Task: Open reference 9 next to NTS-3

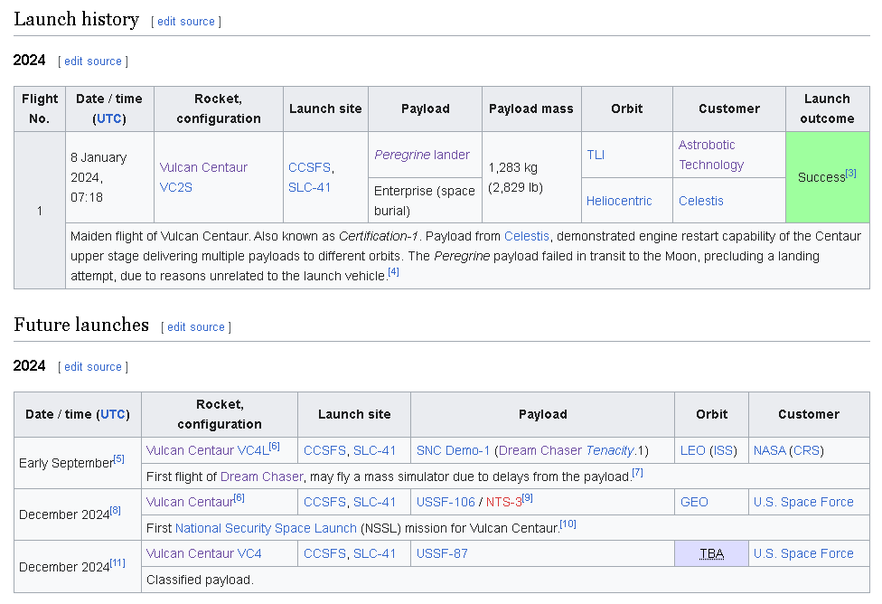Action: tap(527, 498)
